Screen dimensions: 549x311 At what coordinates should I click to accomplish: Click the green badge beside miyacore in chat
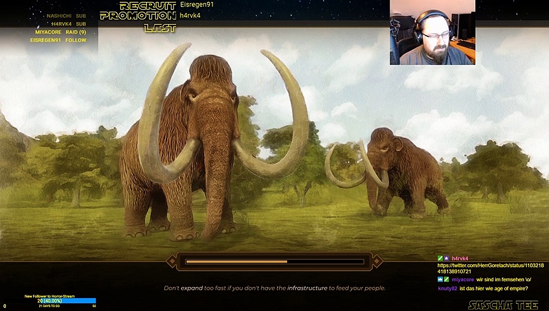coord(446,279)
